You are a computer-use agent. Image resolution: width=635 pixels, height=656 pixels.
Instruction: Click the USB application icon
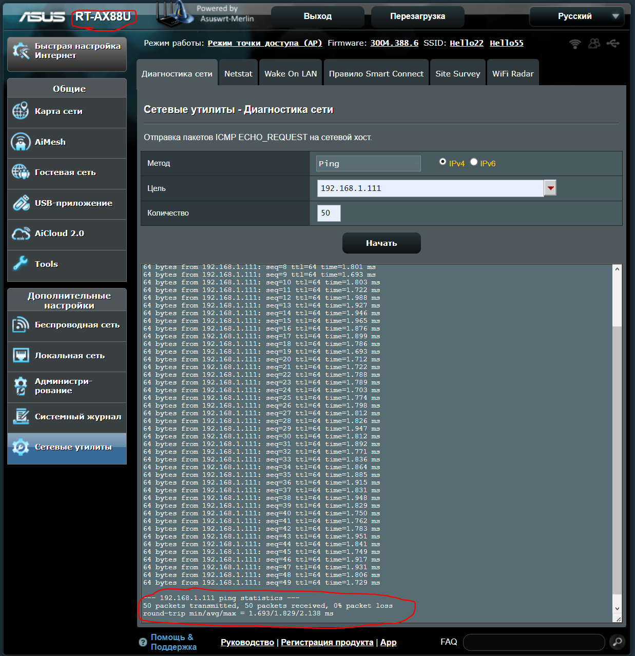coord(21,203)
